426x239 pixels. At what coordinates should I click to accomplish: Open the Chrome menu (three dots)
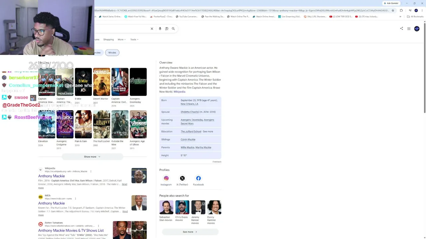422,10
